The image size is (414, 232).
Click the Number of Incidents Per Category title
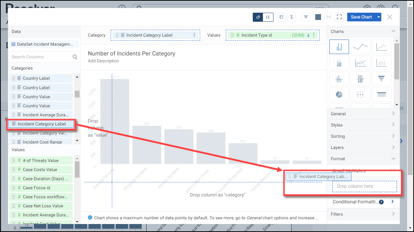pyautogui.click(x=131, y=54)
